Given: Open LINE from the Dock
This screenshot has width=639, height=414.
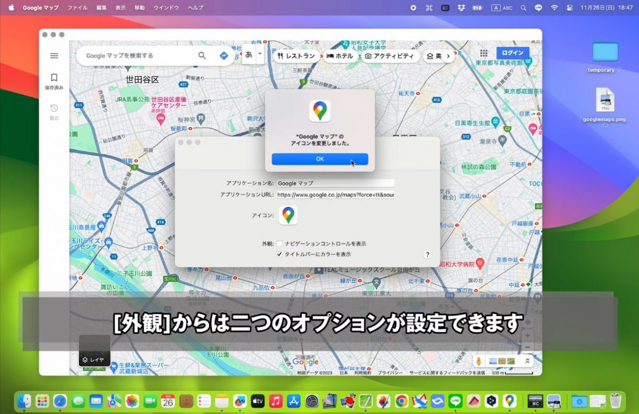Looking at the screenshot, I should click(456, 400).
